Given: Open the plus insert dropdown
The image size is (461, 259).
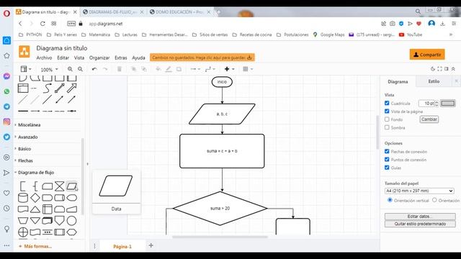Looking at the screenshot, I should pos(229,69).
